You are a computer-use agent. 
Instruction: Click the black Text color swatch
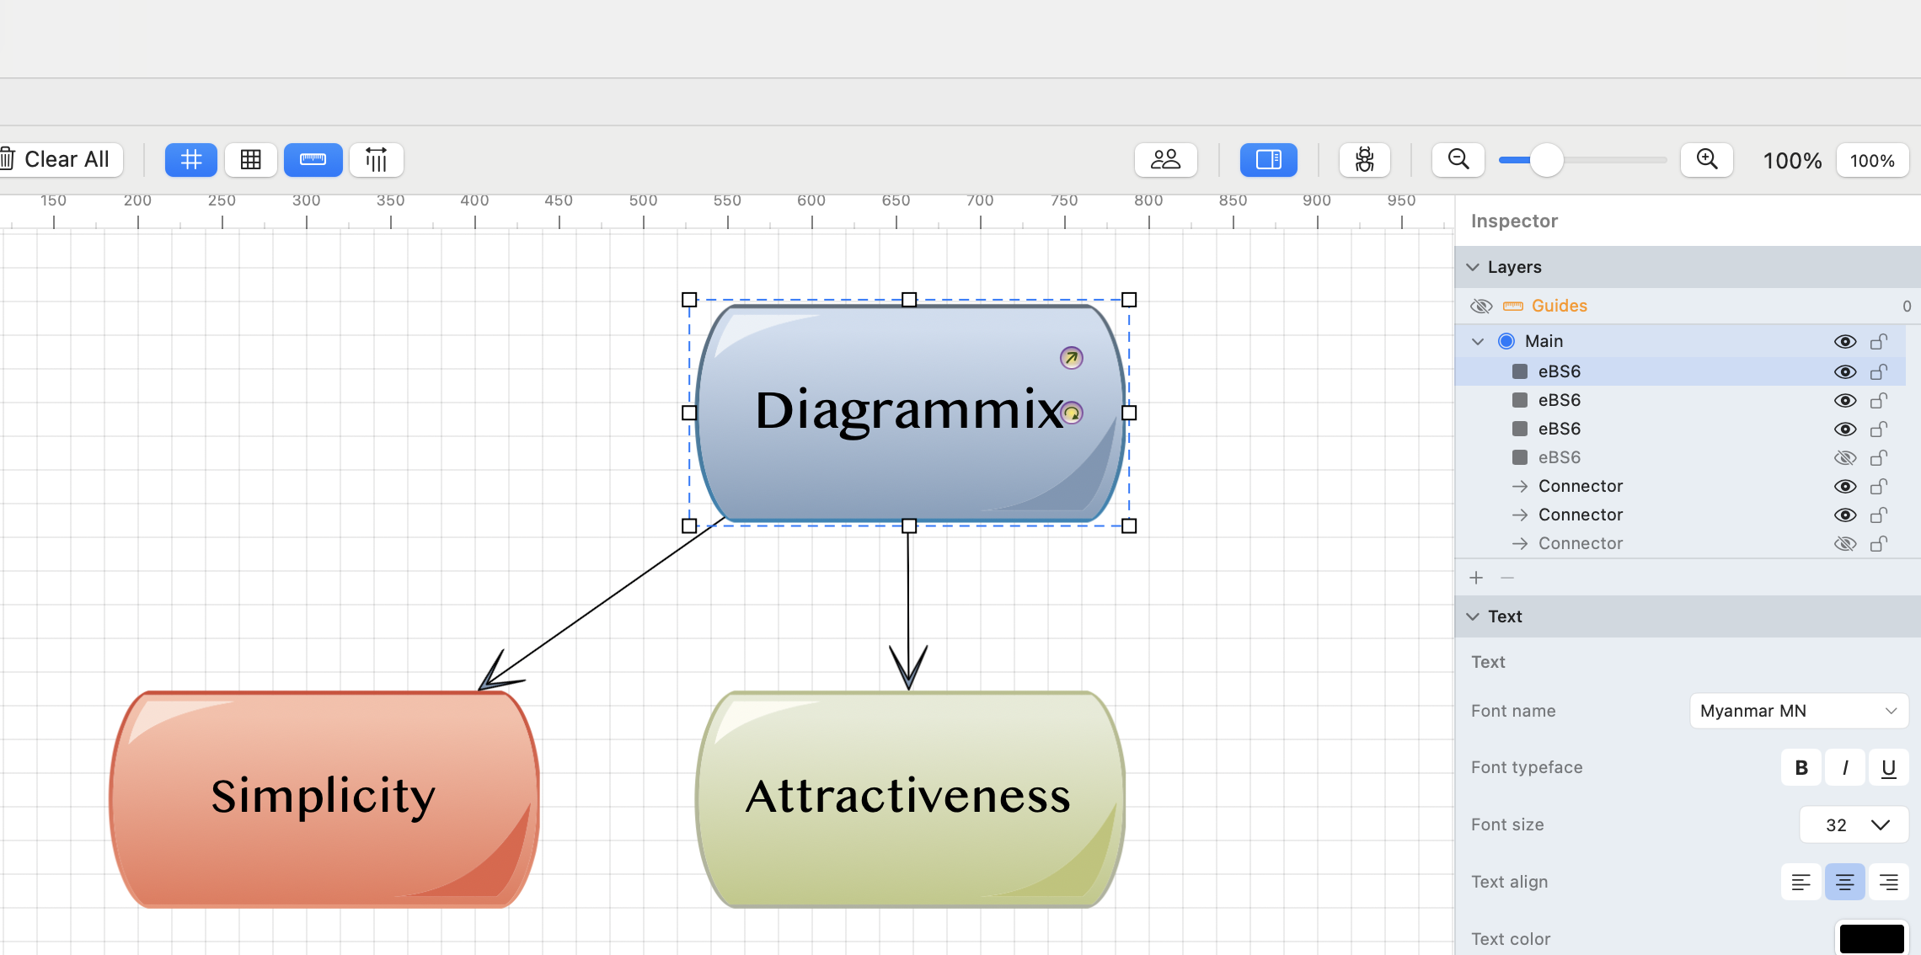tap(1870, 938)
